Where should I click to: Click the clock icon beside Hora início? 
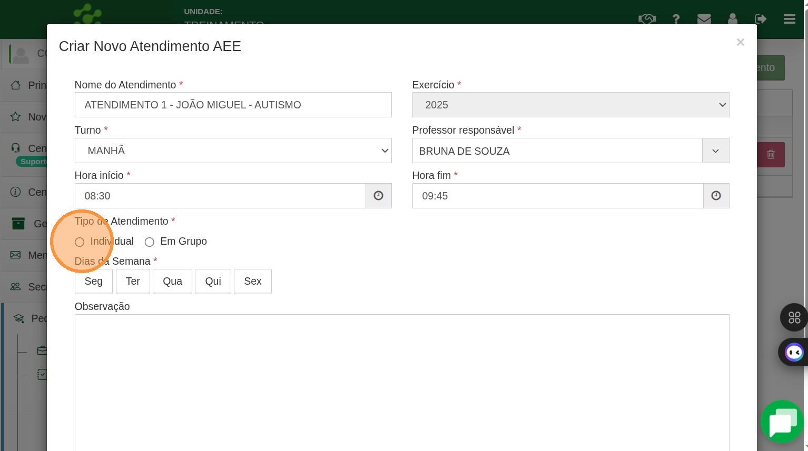tap(378, 196)
